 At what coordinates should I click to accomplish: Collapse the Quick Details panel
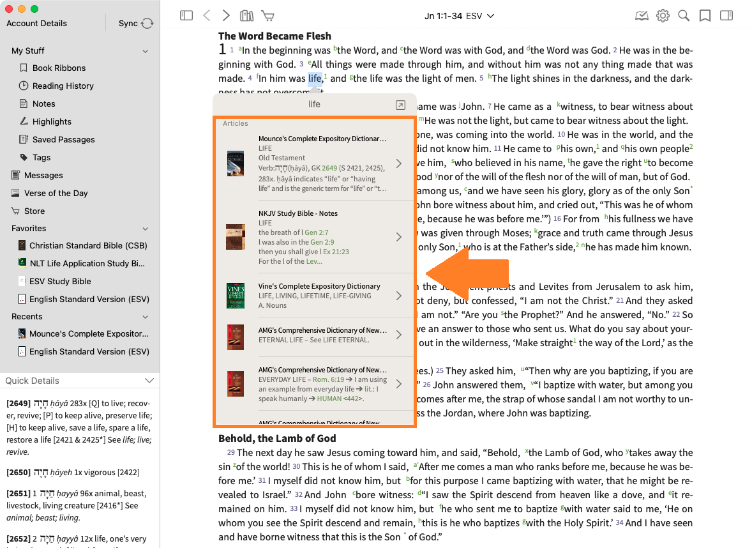coord(149,381)
